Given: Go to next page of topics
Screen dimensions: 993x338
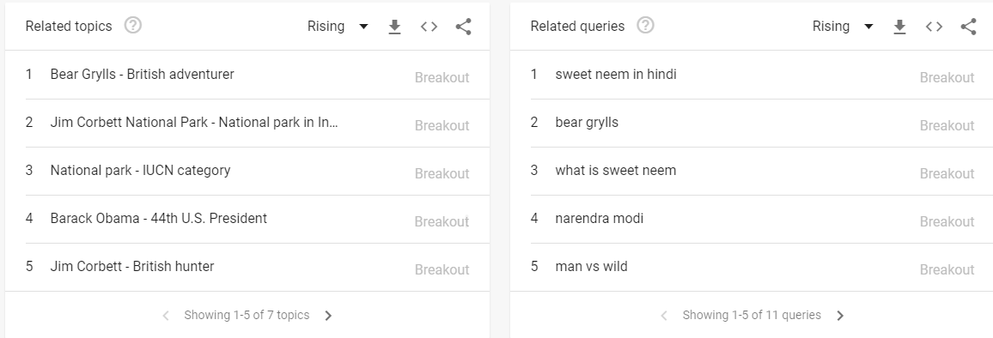Looking at the screenshot, I should coord(328,315).
